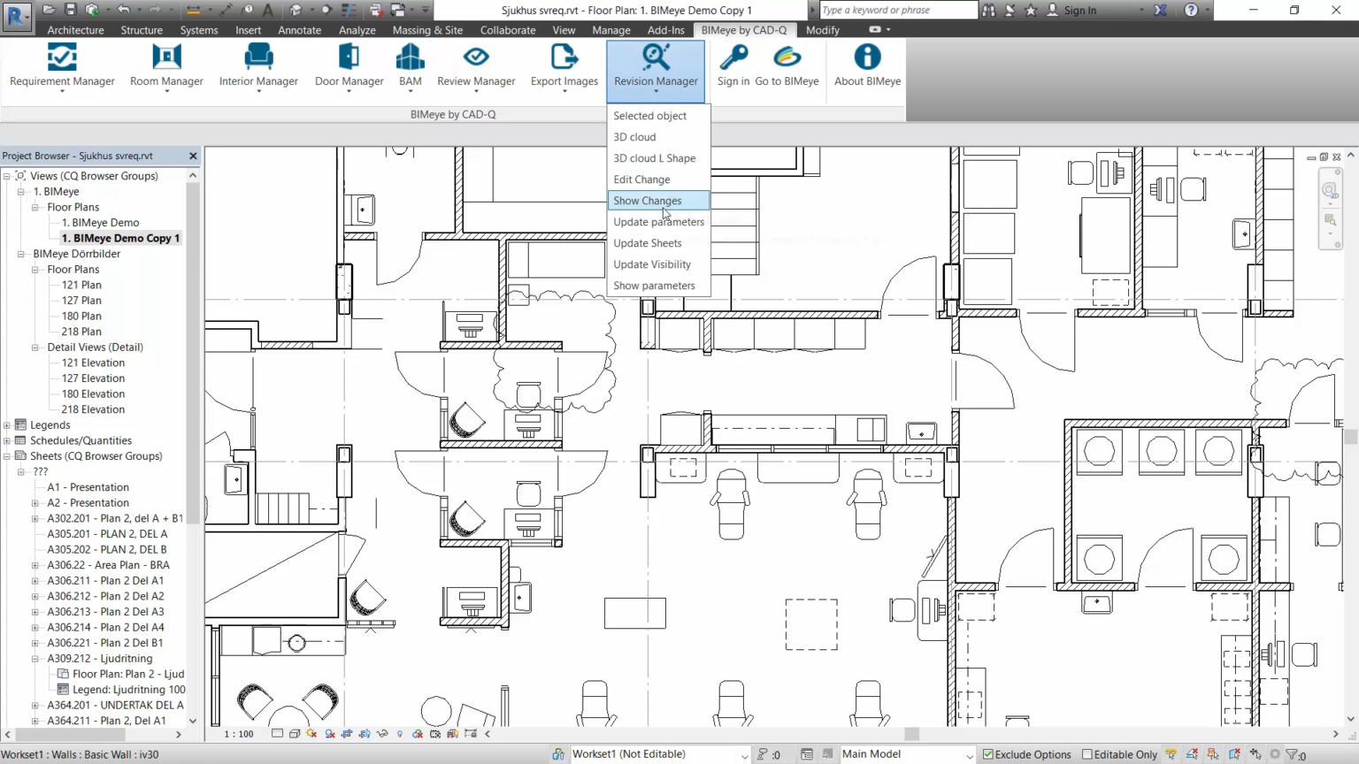Open the Requirement Manager tool
This screenshot has height=764, width=1359.
[x=62, y=67]
